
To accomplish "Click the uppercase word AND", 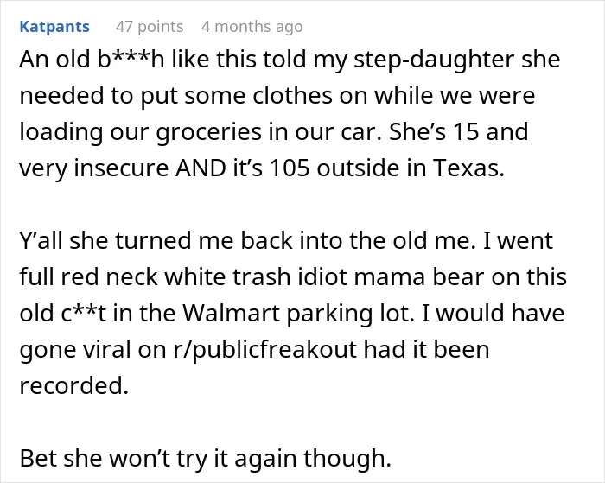I will click(201, 168).
